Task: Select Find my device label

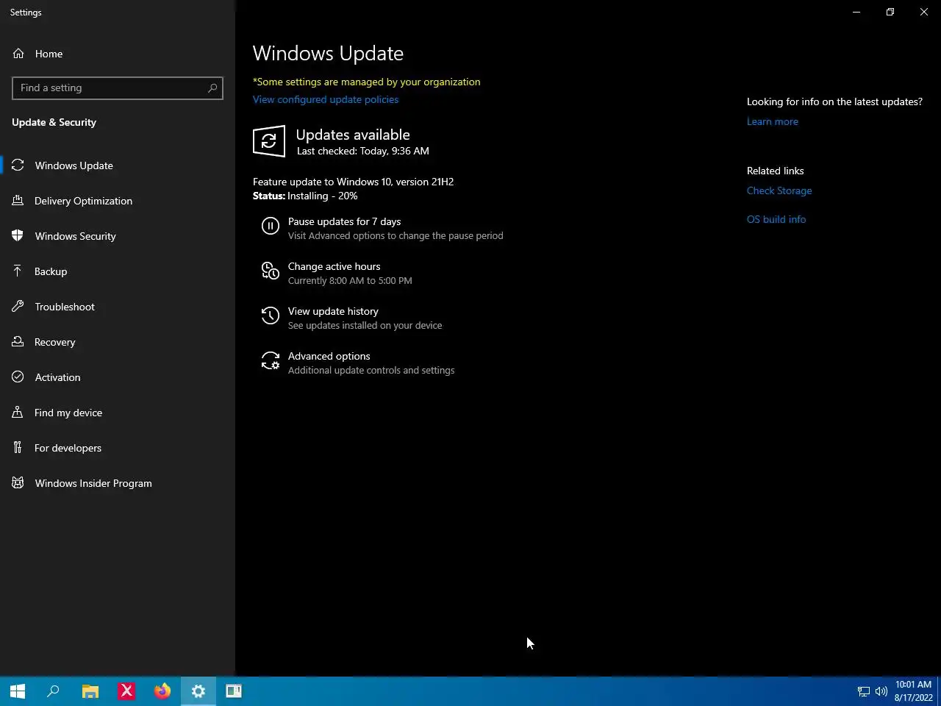Action: coord(68,413)
